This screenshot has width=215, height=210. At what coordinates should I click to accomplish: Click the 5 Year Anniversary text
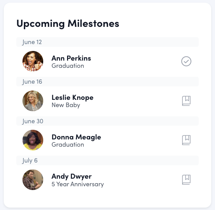coord(77,184)
